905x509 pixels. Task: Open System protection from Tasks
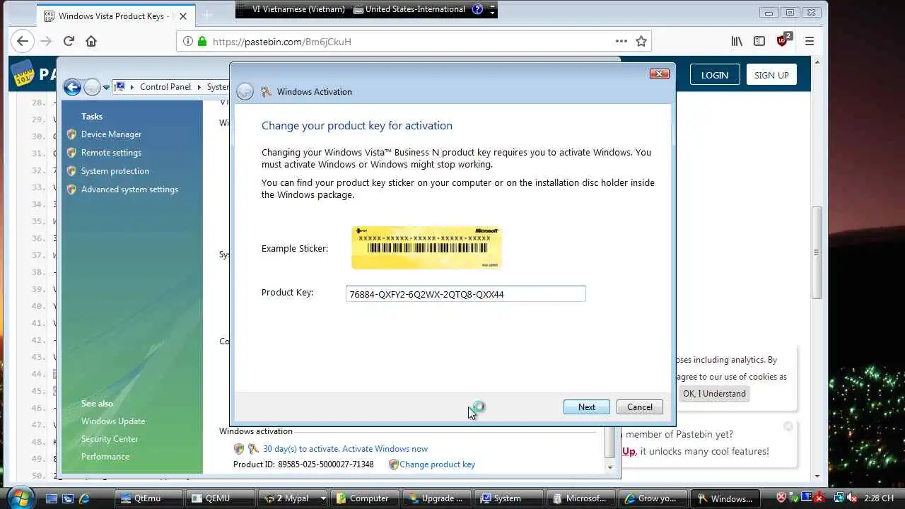click(115, 171)
